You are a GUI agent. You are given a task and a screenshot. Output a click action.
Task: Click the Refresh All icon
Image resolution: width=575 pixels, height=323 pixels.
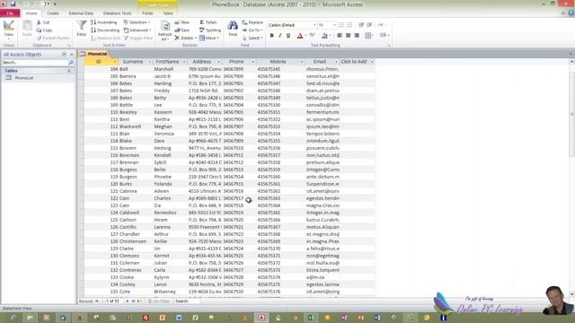click(165, 26)
